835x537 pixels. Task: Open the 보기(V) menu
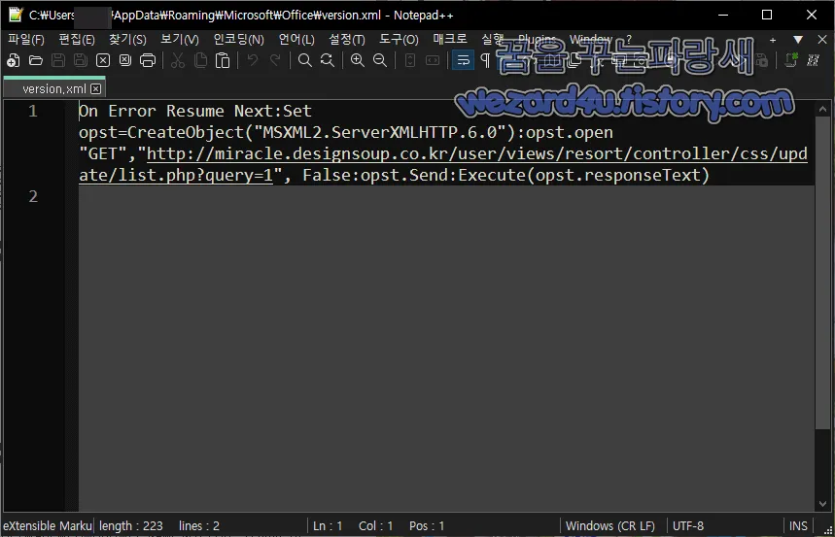[x=180, y=40]
